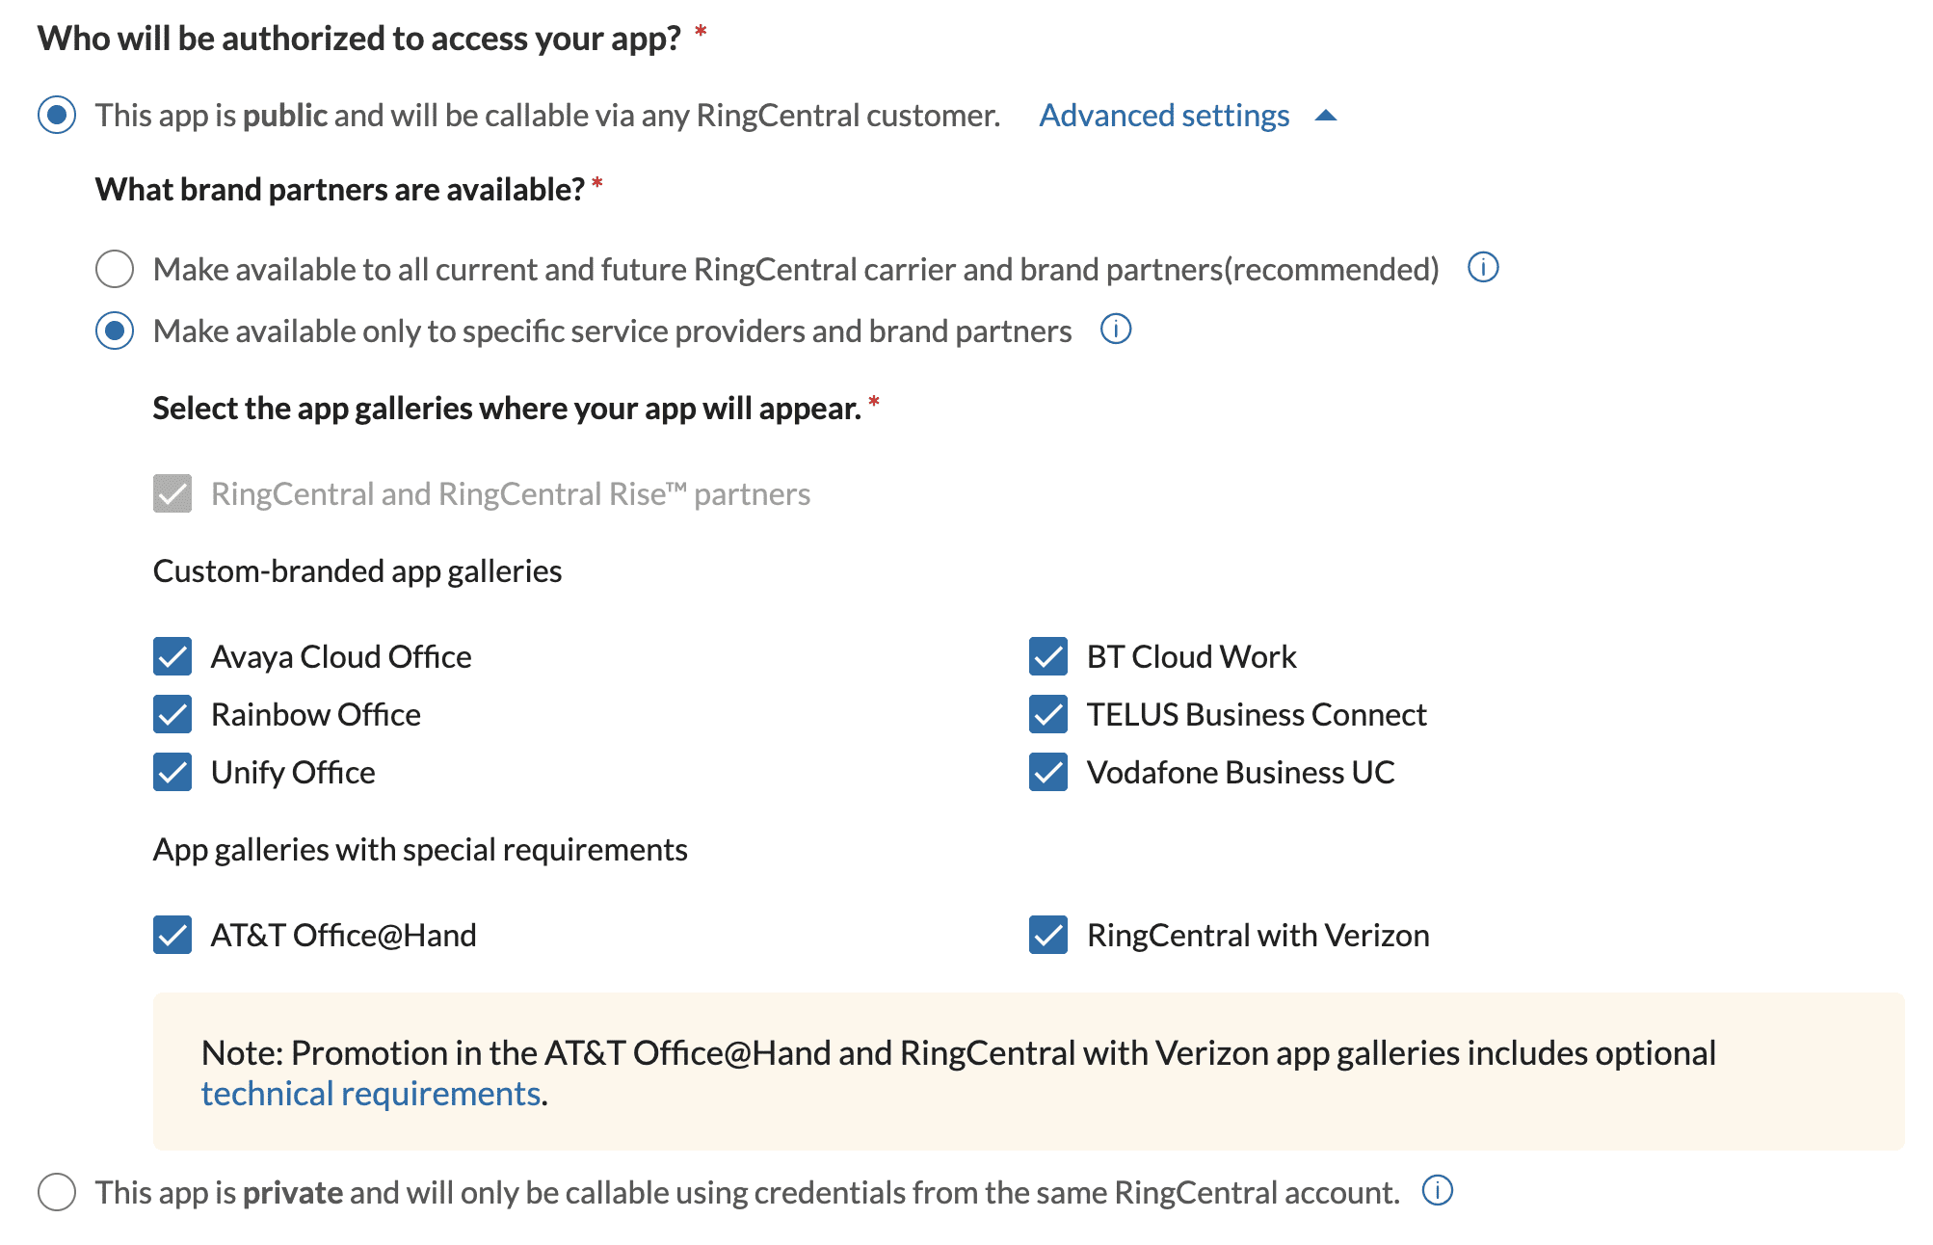Viewport: 1933px width, 1245px height.
Task: Select the public app radio button
Action: point(57,116)
